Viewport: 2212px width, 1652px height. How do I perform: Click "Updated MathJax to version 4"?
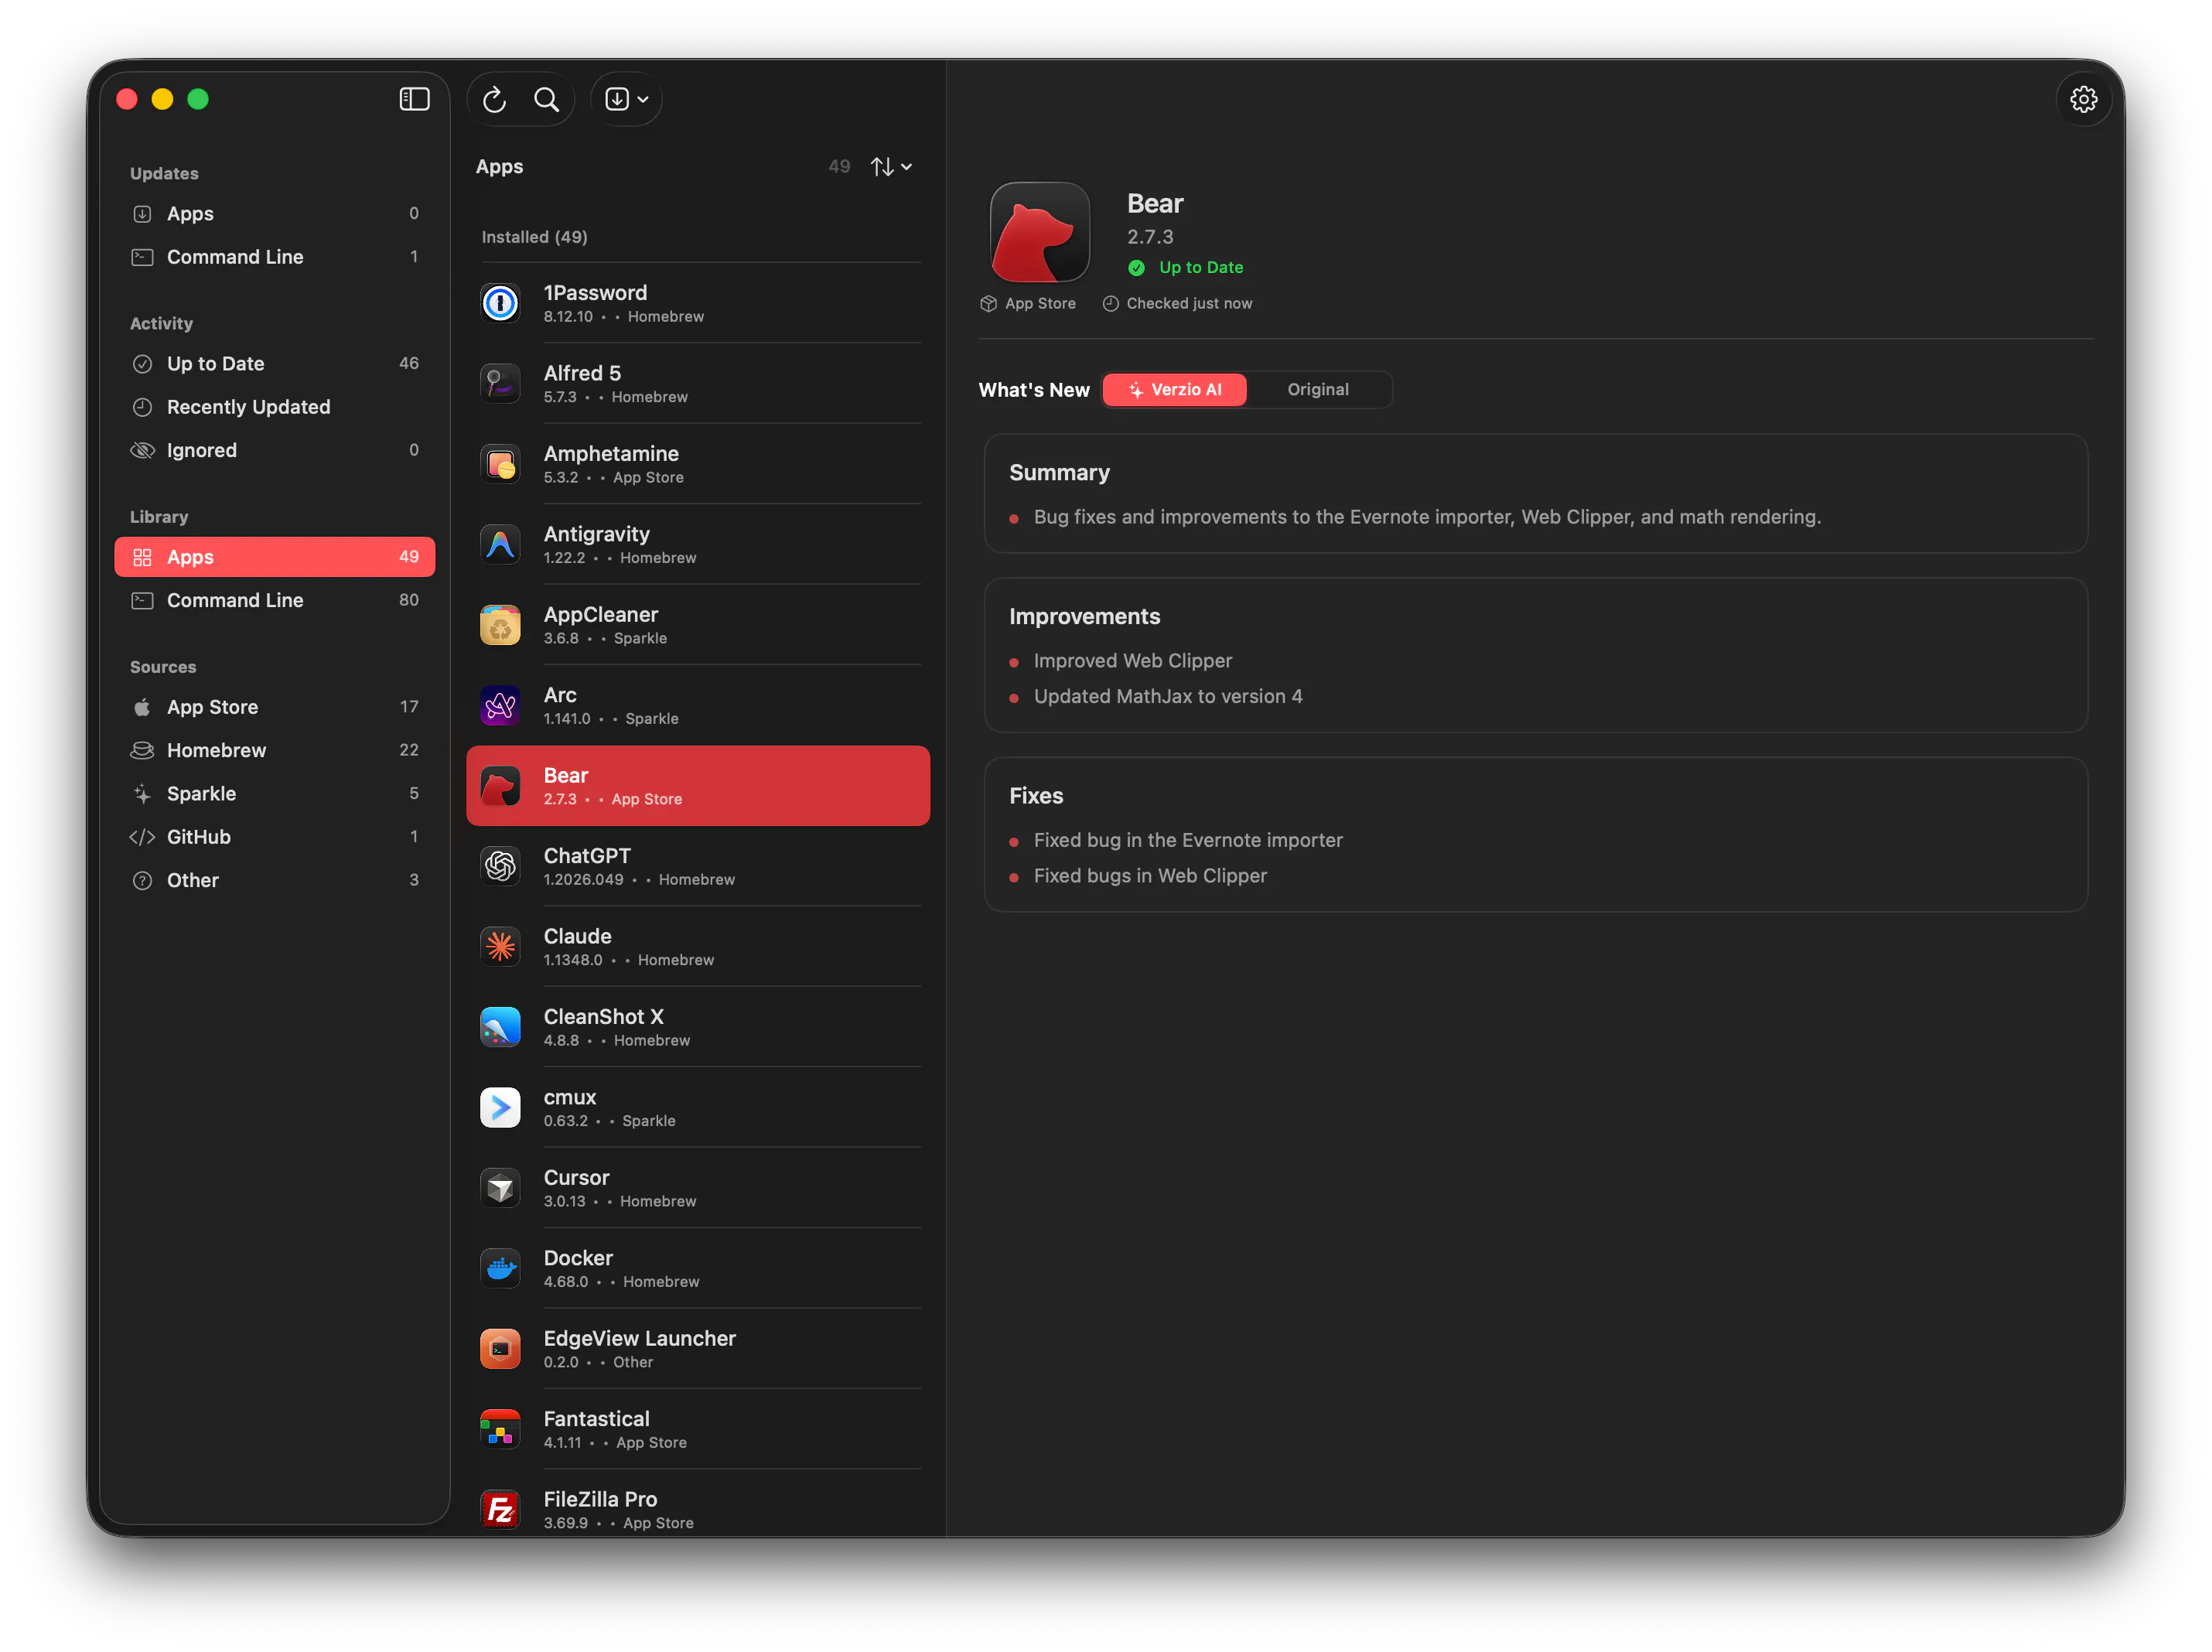click(1168, 696)
